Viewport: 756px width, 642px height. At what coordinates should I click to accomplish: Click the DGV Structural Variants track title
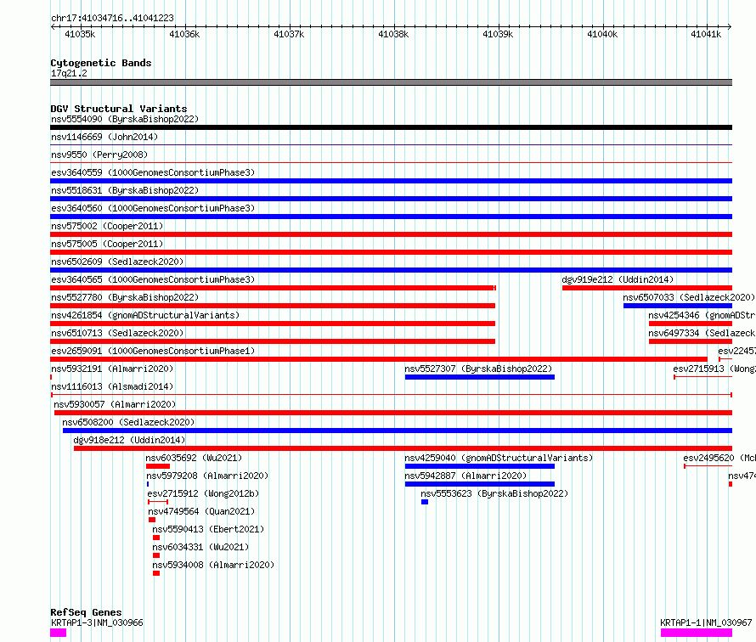tap(119, 109)
